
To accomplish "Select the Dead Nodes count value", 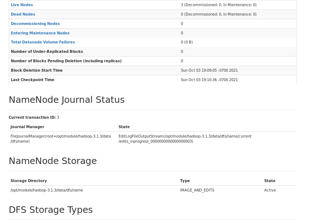I will coord(219,14).
